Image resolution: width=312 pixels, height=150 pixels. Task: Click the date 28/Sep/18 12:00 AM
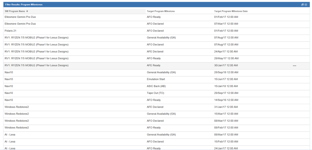(226, 72)
